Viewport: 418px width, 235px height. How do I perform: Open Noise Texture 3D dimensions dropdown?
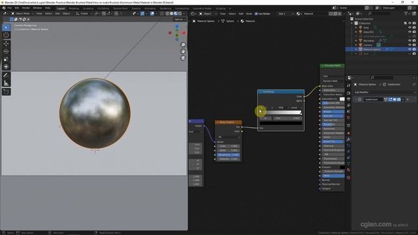229,137
